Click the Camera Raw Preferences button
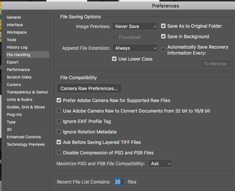 [89, 89]
